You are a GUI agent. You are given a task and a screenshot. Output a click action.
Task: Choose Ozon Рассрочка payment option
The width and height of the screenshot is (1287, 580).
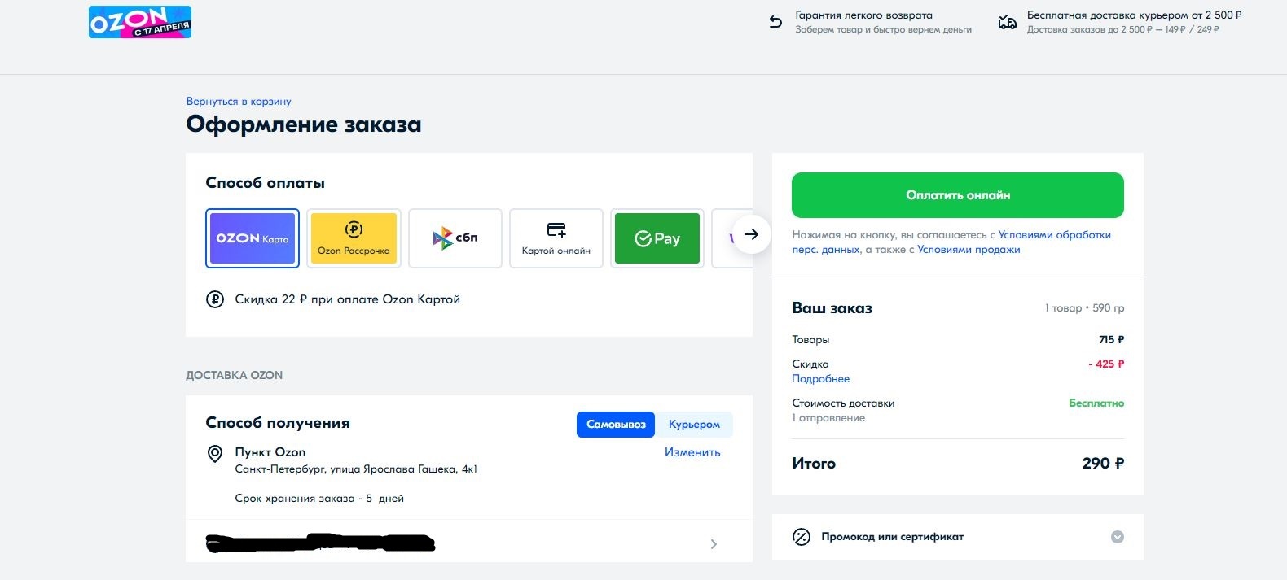click(x=354, y=238)
